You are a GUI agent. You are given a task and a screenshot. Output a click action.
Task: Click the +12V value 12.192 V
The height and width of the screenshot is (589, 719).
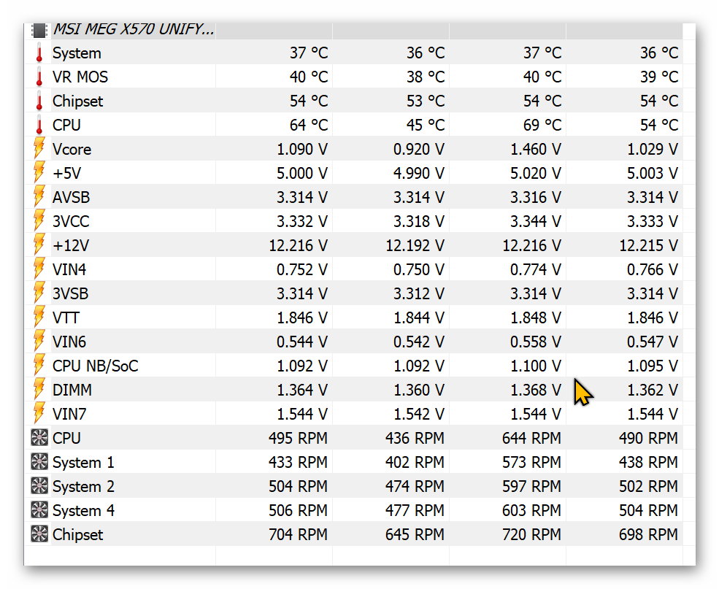(415, 245)
